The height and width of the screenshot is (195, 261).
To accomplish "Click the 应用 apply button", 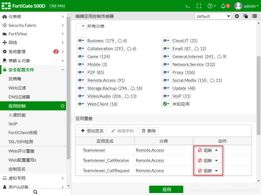I will point(166,189).
